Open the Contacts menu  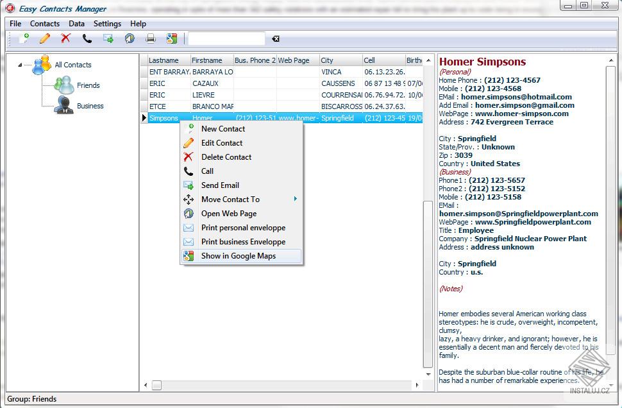tap(45, 23)
